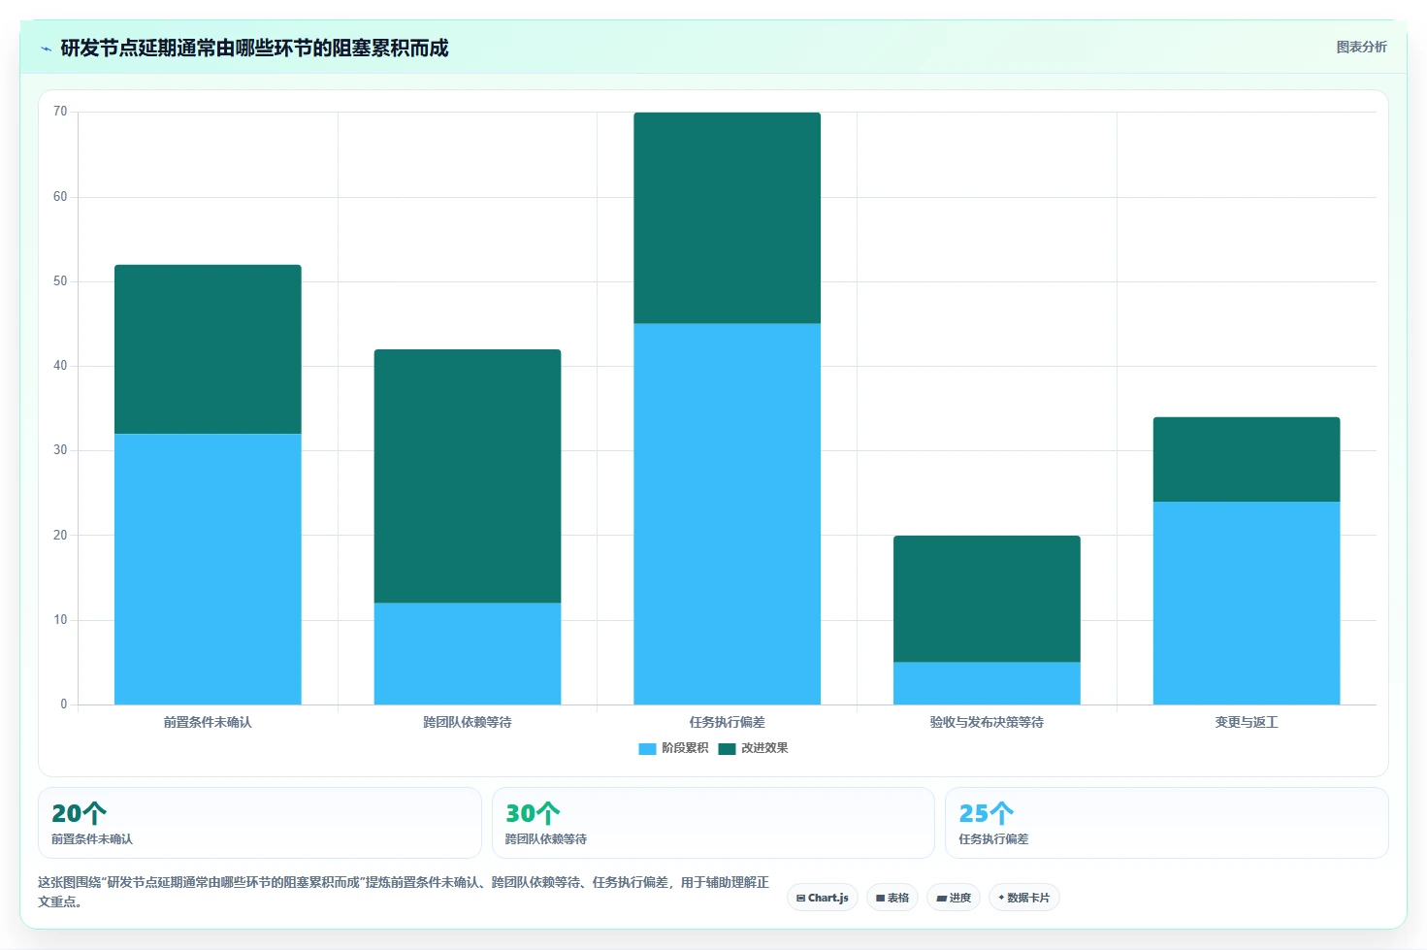
Task: Click the x-axis label 任务执行偏差
Action: click(x=728, y=722)
